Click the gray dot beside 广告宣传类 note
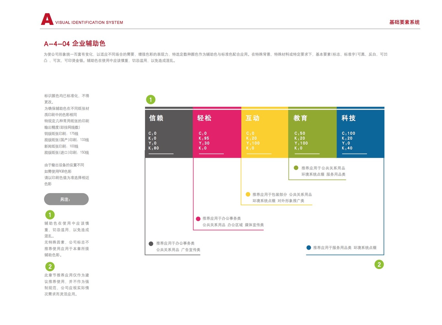 [151, 244]
